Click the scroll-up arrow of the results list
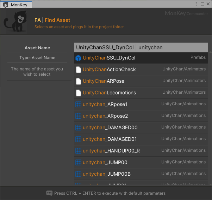Viewport: 212px width, 200px height. click(210, 52)
